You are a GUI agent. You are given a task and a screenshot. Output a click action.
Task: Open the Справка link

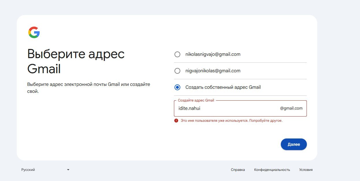(238, 170)
